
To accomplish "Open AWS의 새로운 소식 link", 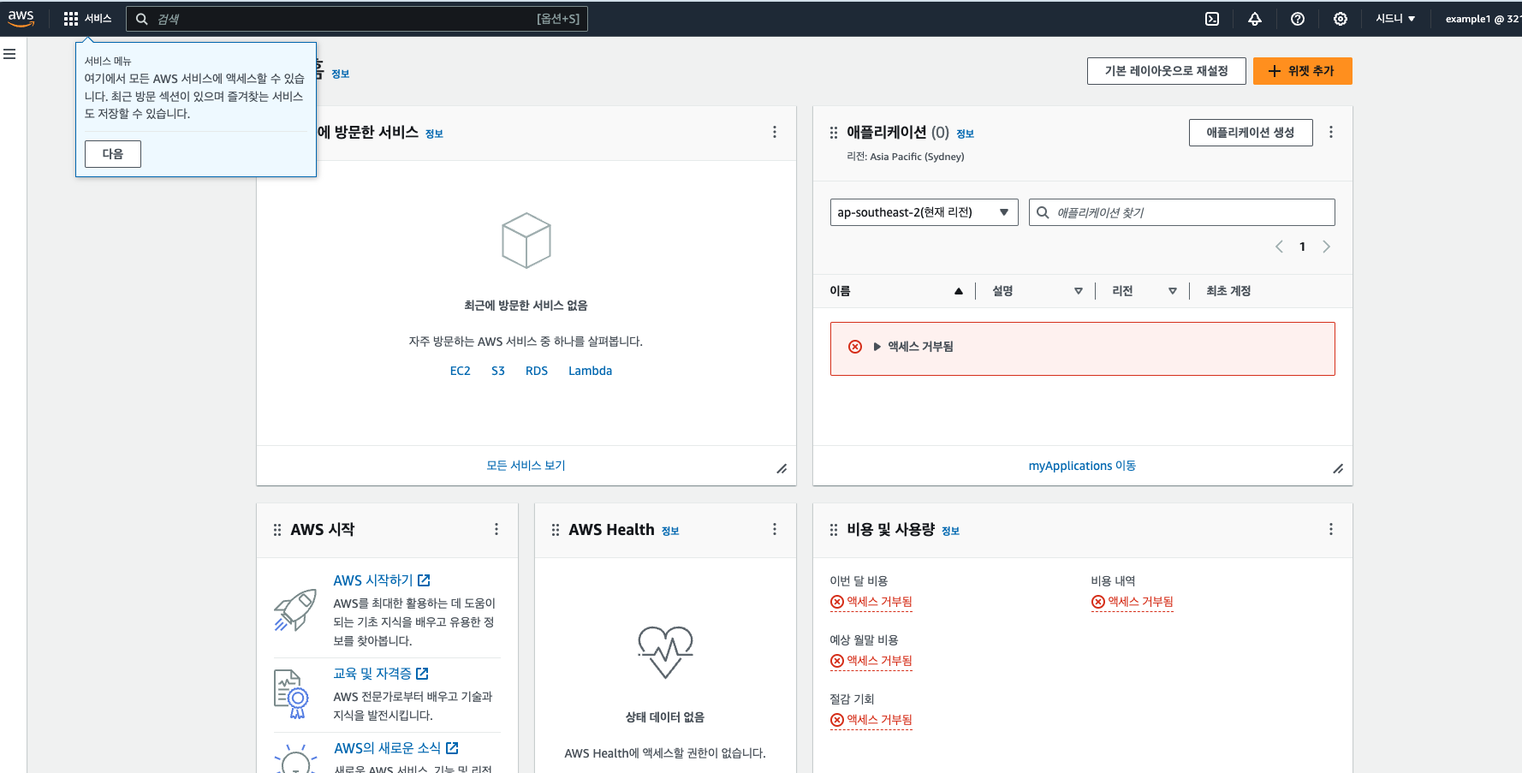I will tap(396, 748).
